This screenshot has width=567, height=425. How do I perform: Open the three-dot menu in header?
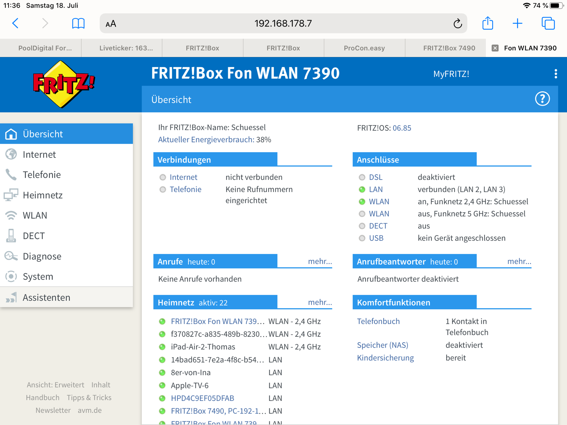tap(556, 74)
